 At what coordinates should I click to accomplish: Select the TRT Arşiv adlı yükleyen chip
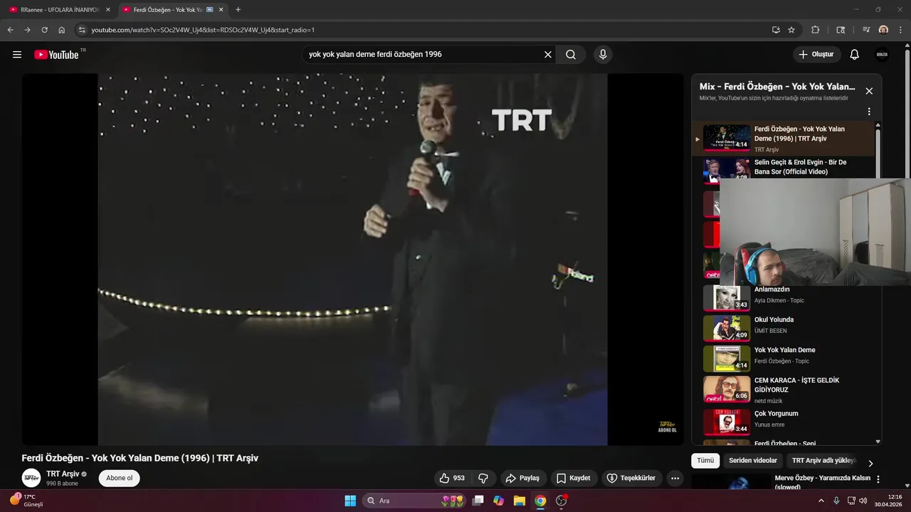(823, 460)
